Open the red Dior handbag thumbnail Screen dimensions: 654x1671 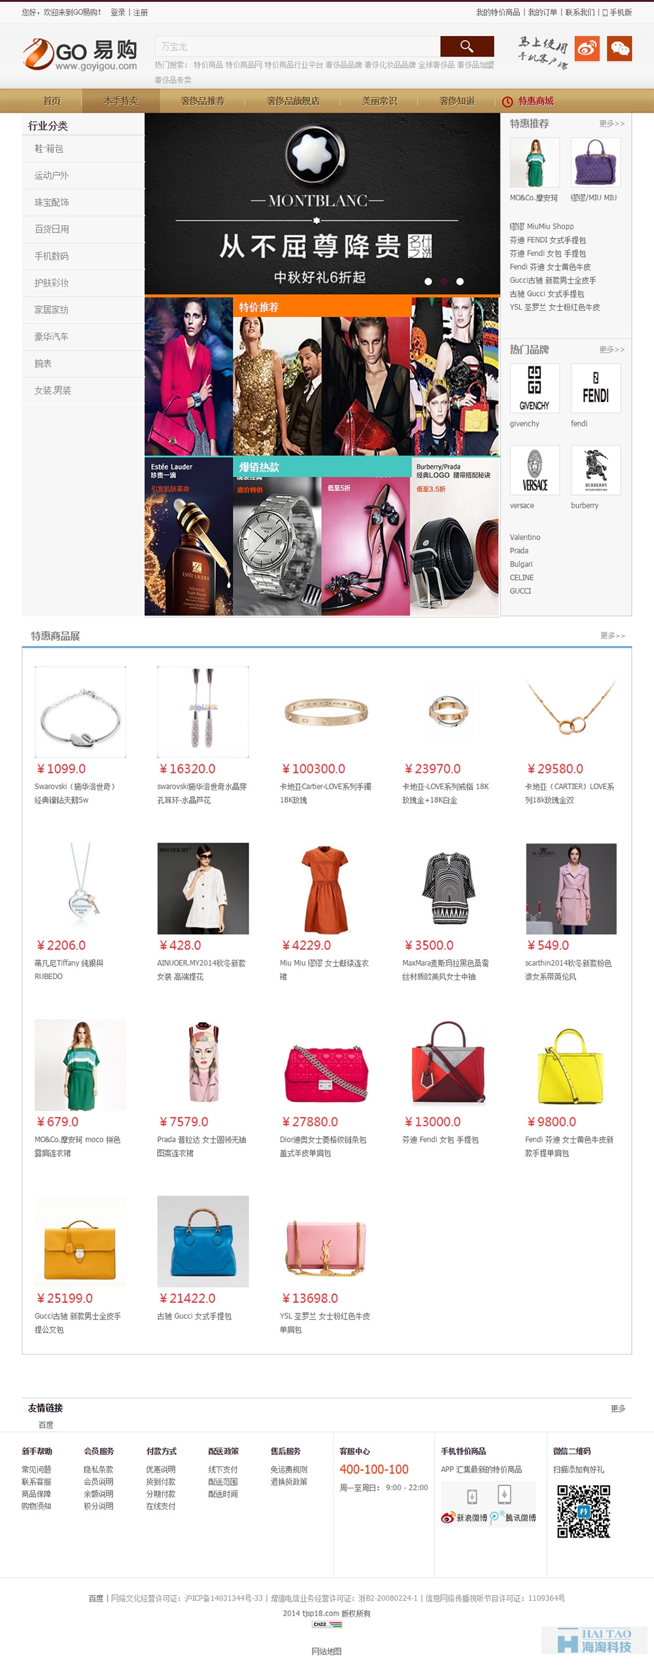tap(326, 1064)
